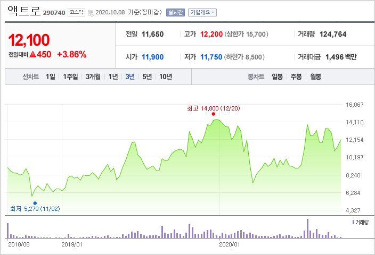Click the open price 11,900
The height and width of the screenshot is (255, 375).
click(152, 57)
